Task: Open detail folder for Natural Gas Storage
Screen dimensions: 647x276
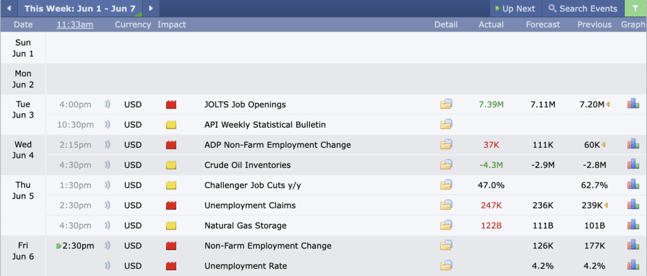Action: coord(446,225)
